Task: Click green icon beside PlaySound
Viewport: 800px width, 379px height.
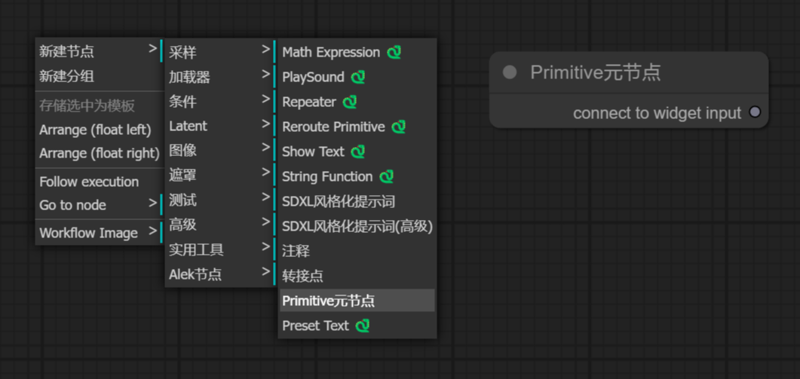Action: coord(358,77)
